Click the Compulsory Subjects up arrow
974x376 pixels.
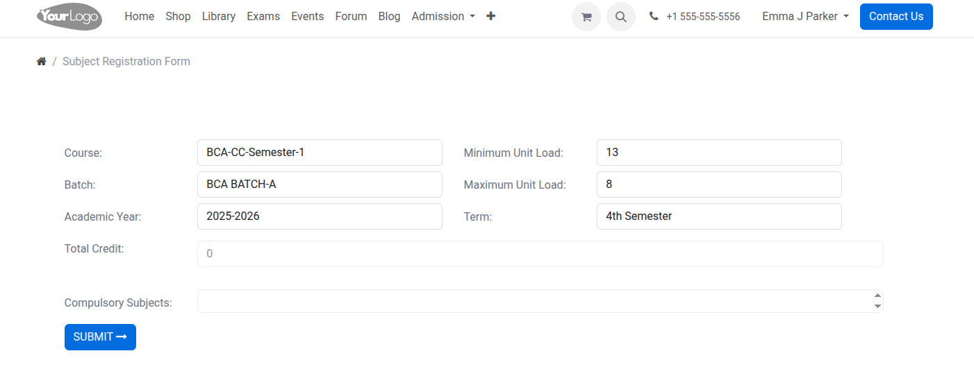point(877,296)
